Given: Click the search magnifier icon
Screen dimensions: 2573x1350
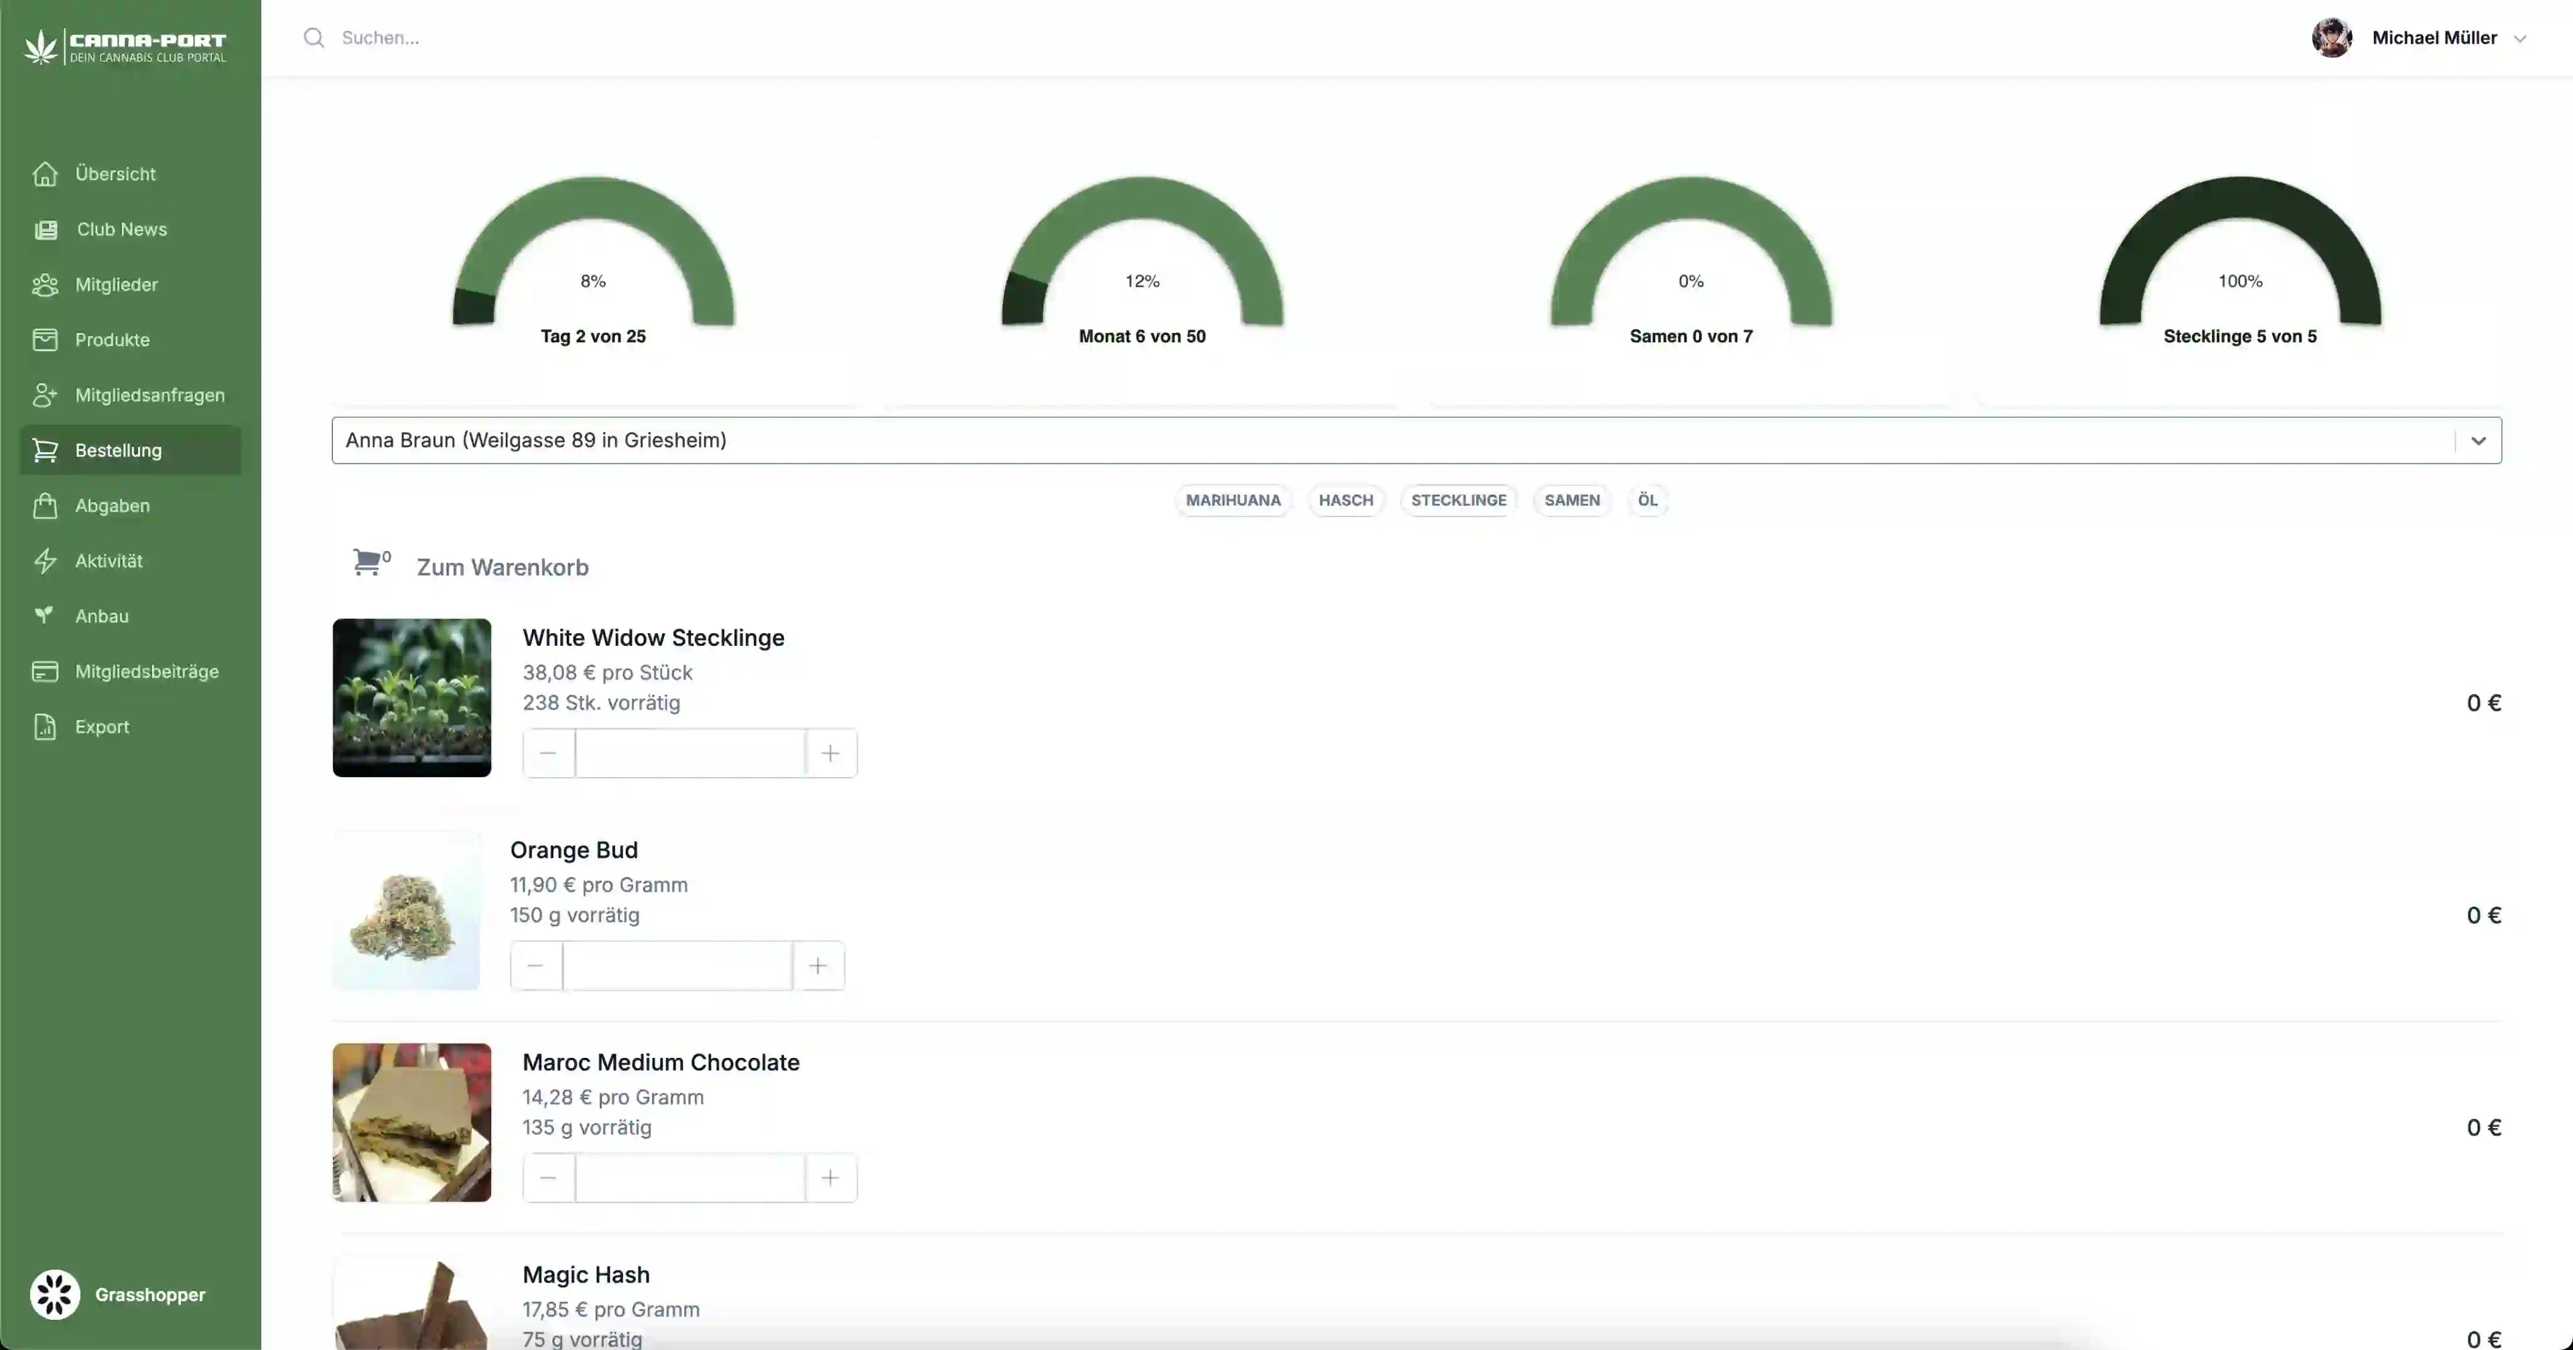Looking at the screenshot, I should [x=315, y=38].
